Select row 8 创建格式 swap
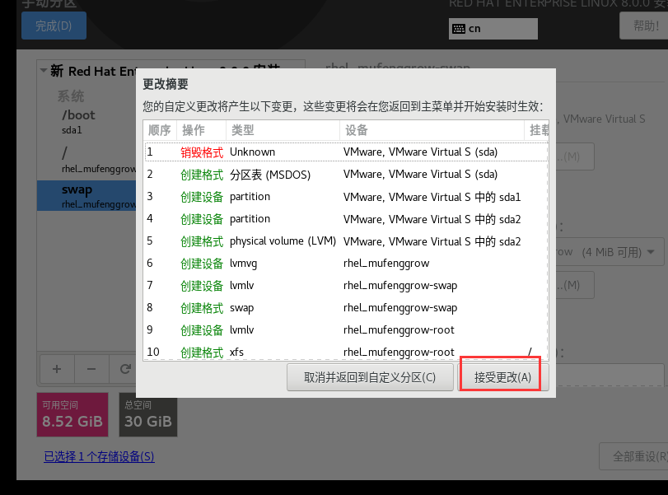The image size is (668, 495). 346,307
